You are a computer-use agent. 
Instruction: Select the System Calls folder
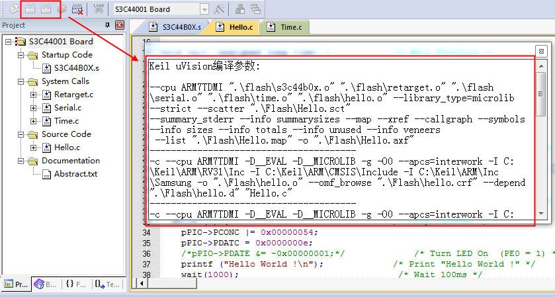[65, 81]
